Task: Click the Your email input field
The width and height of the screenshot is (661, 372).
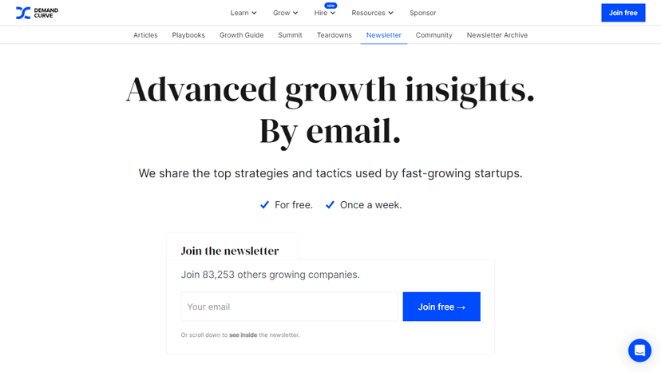Action: click(289, 307)
